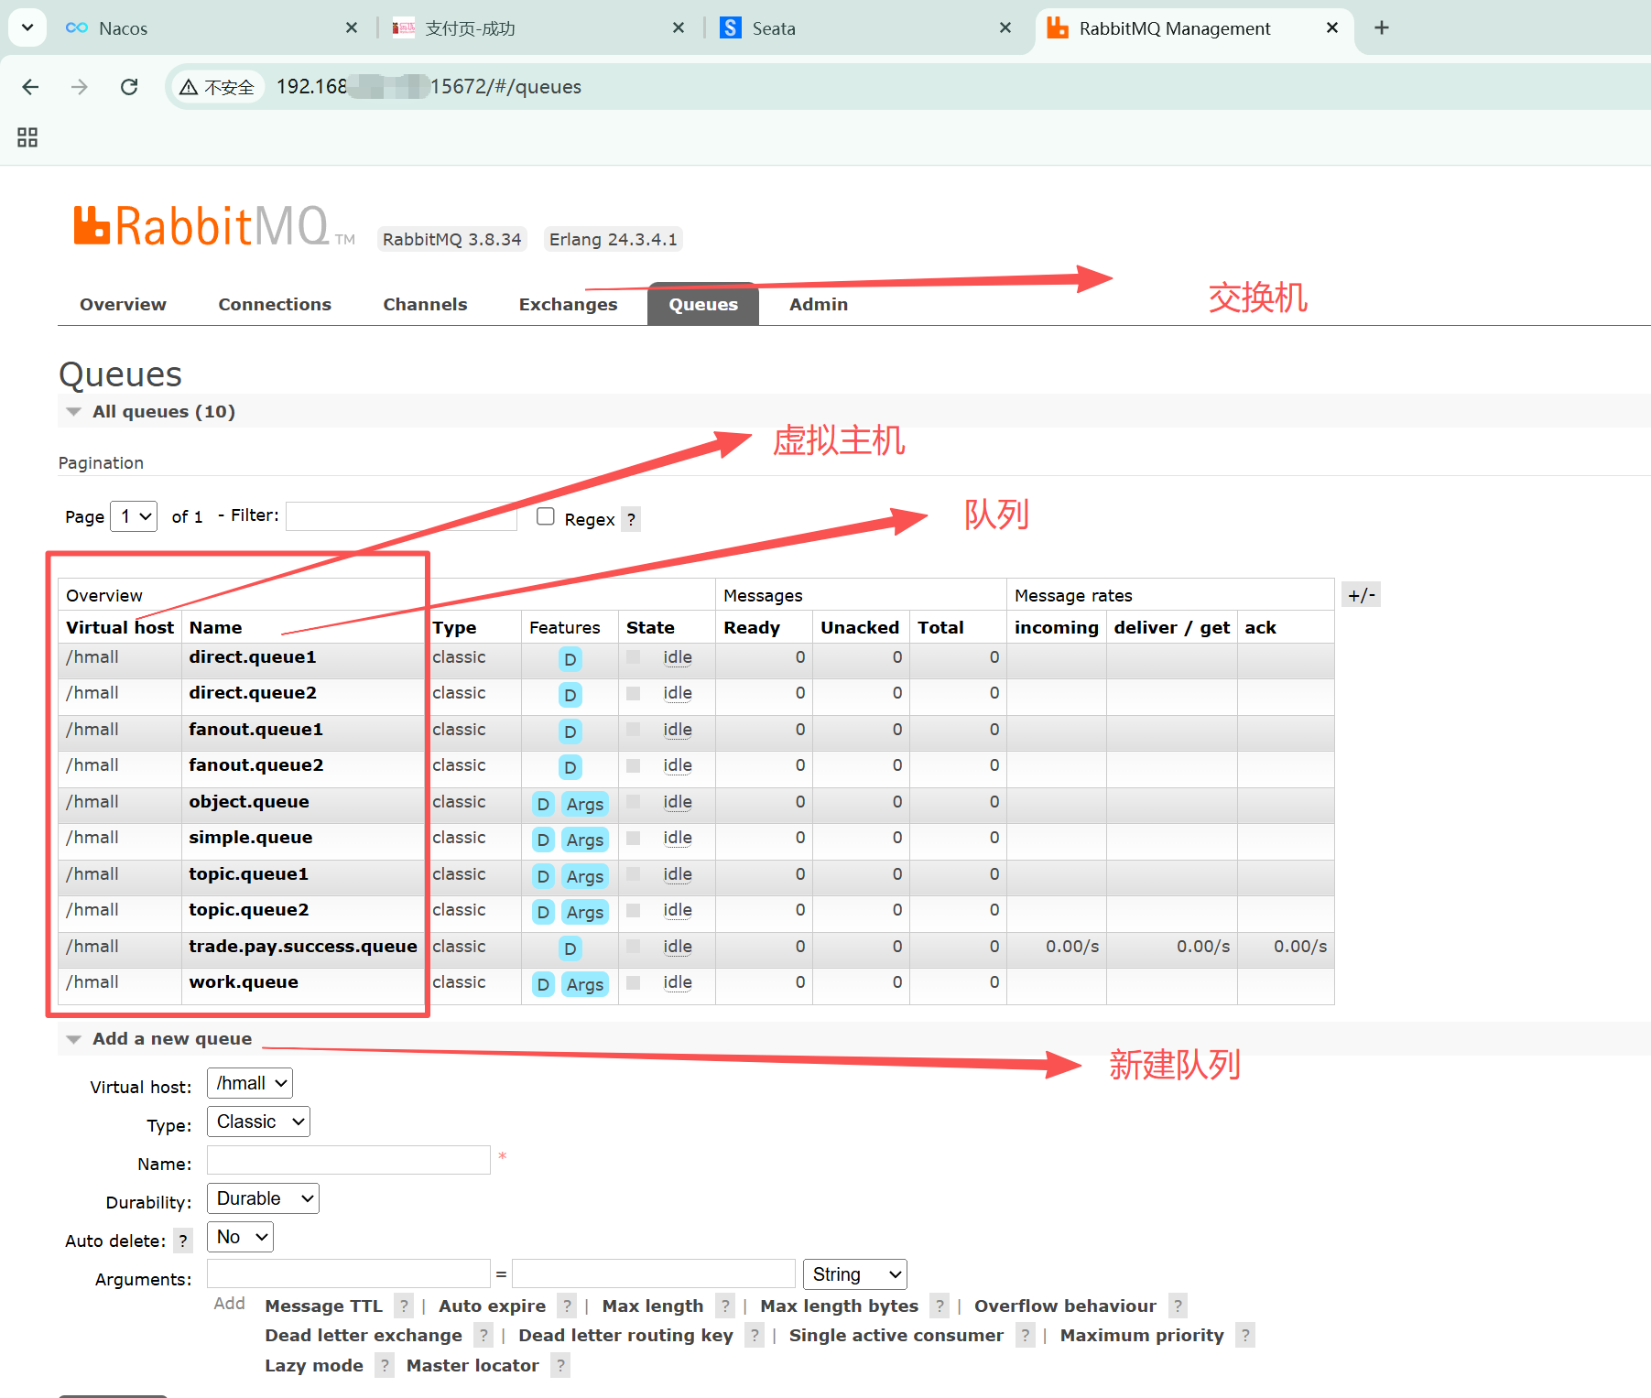Open Max length bytes help icon
The width and height of the screenshot is (1651, 1398).
pos(940,1306)
